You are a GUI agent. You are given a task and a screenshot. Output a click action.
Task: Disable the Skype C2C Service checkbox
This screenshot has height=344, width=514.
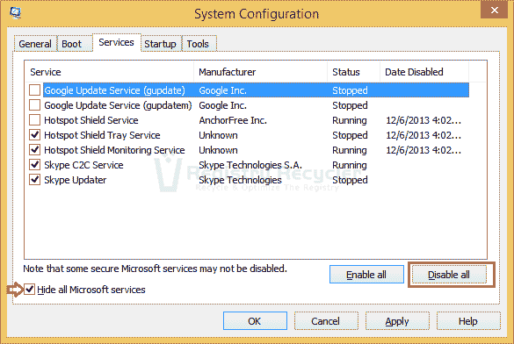pos(35,165)
